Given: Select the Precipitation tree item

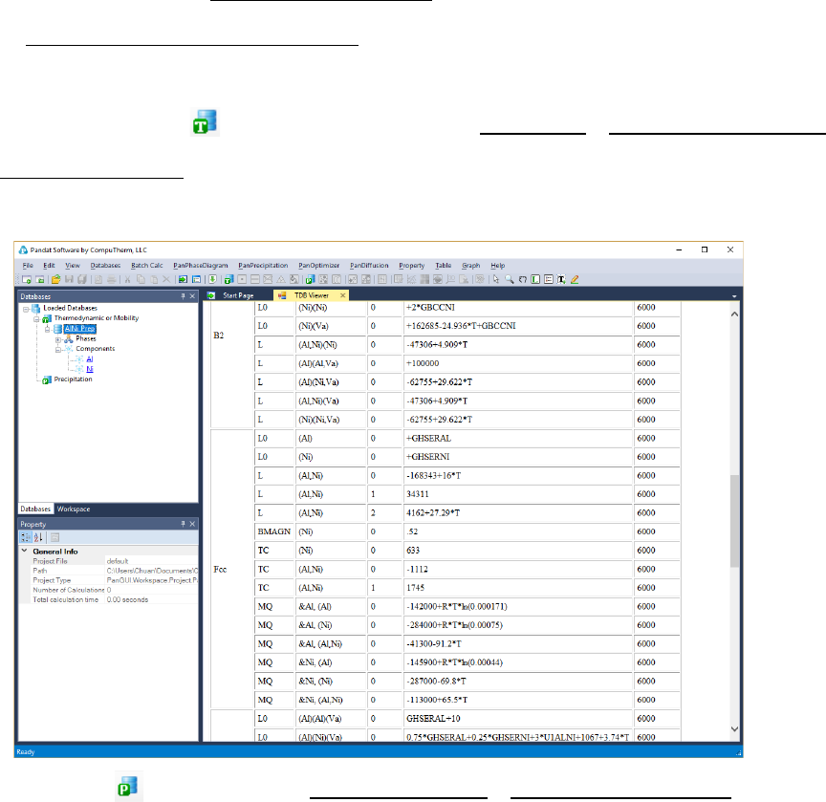Looking at the screenshot, I should click(74, 379).
